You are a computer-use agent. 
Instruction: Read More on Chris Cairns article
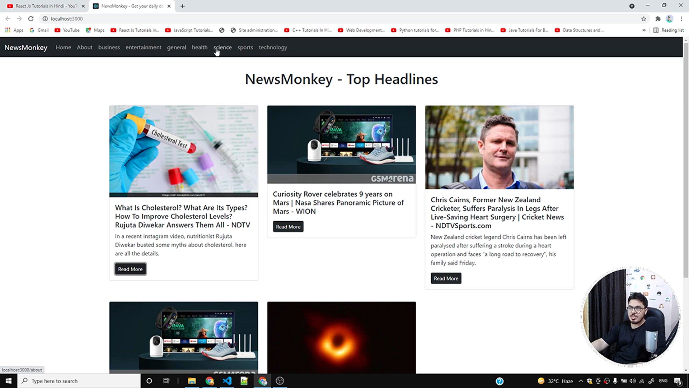pyautogui.click(x=446, y=278)
